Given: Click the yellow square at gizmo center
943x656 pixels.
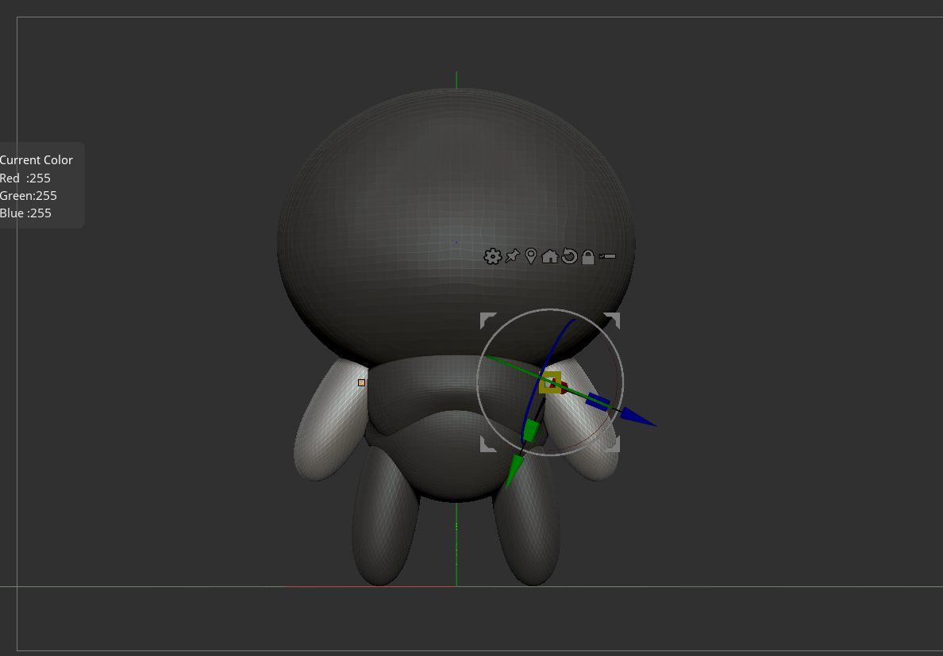Looking at the screenshot, I should [x=550, y=382].
